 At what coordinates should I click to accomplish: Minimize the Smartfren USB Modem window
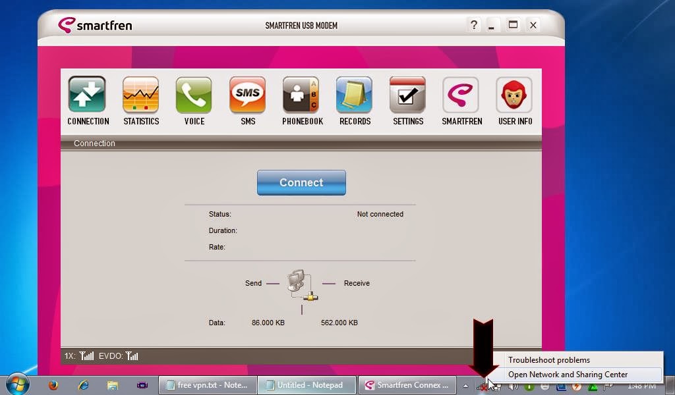pos(491,26)
